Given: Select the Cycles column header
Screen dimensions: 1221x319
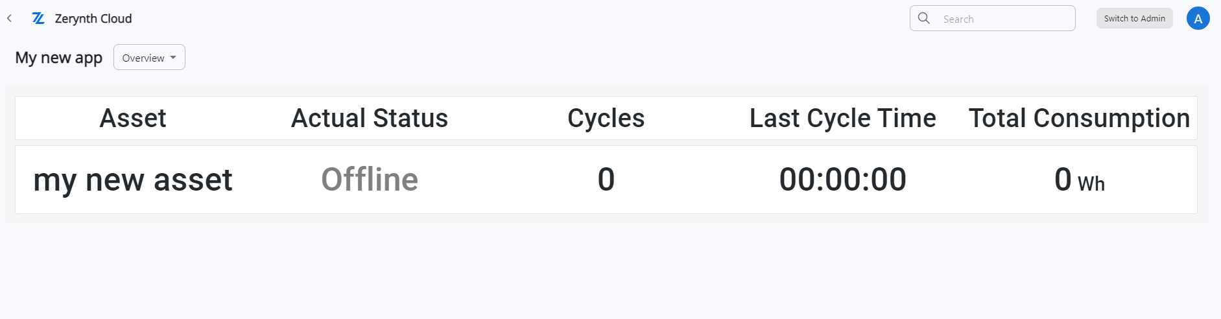Looking at the screenshot, I should (606, 118).
